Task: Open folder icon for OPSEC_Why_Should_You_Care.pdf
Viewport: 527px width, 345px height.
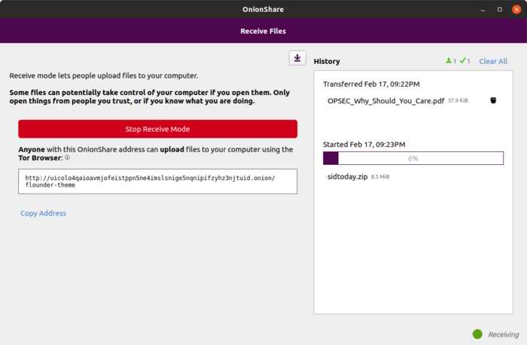Action: point(493,100)
